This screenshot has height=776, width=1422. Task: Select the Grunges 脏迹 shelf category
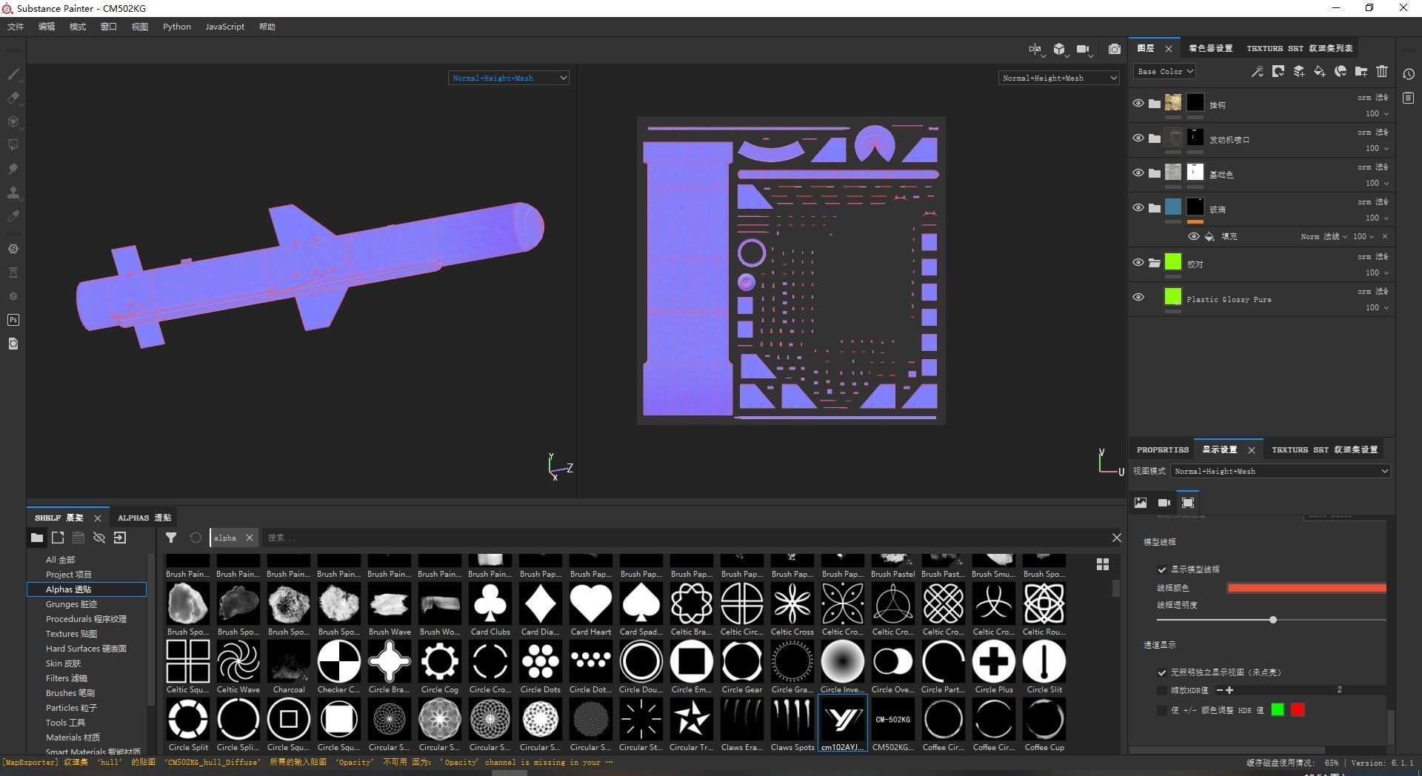[x=71, y=604]
